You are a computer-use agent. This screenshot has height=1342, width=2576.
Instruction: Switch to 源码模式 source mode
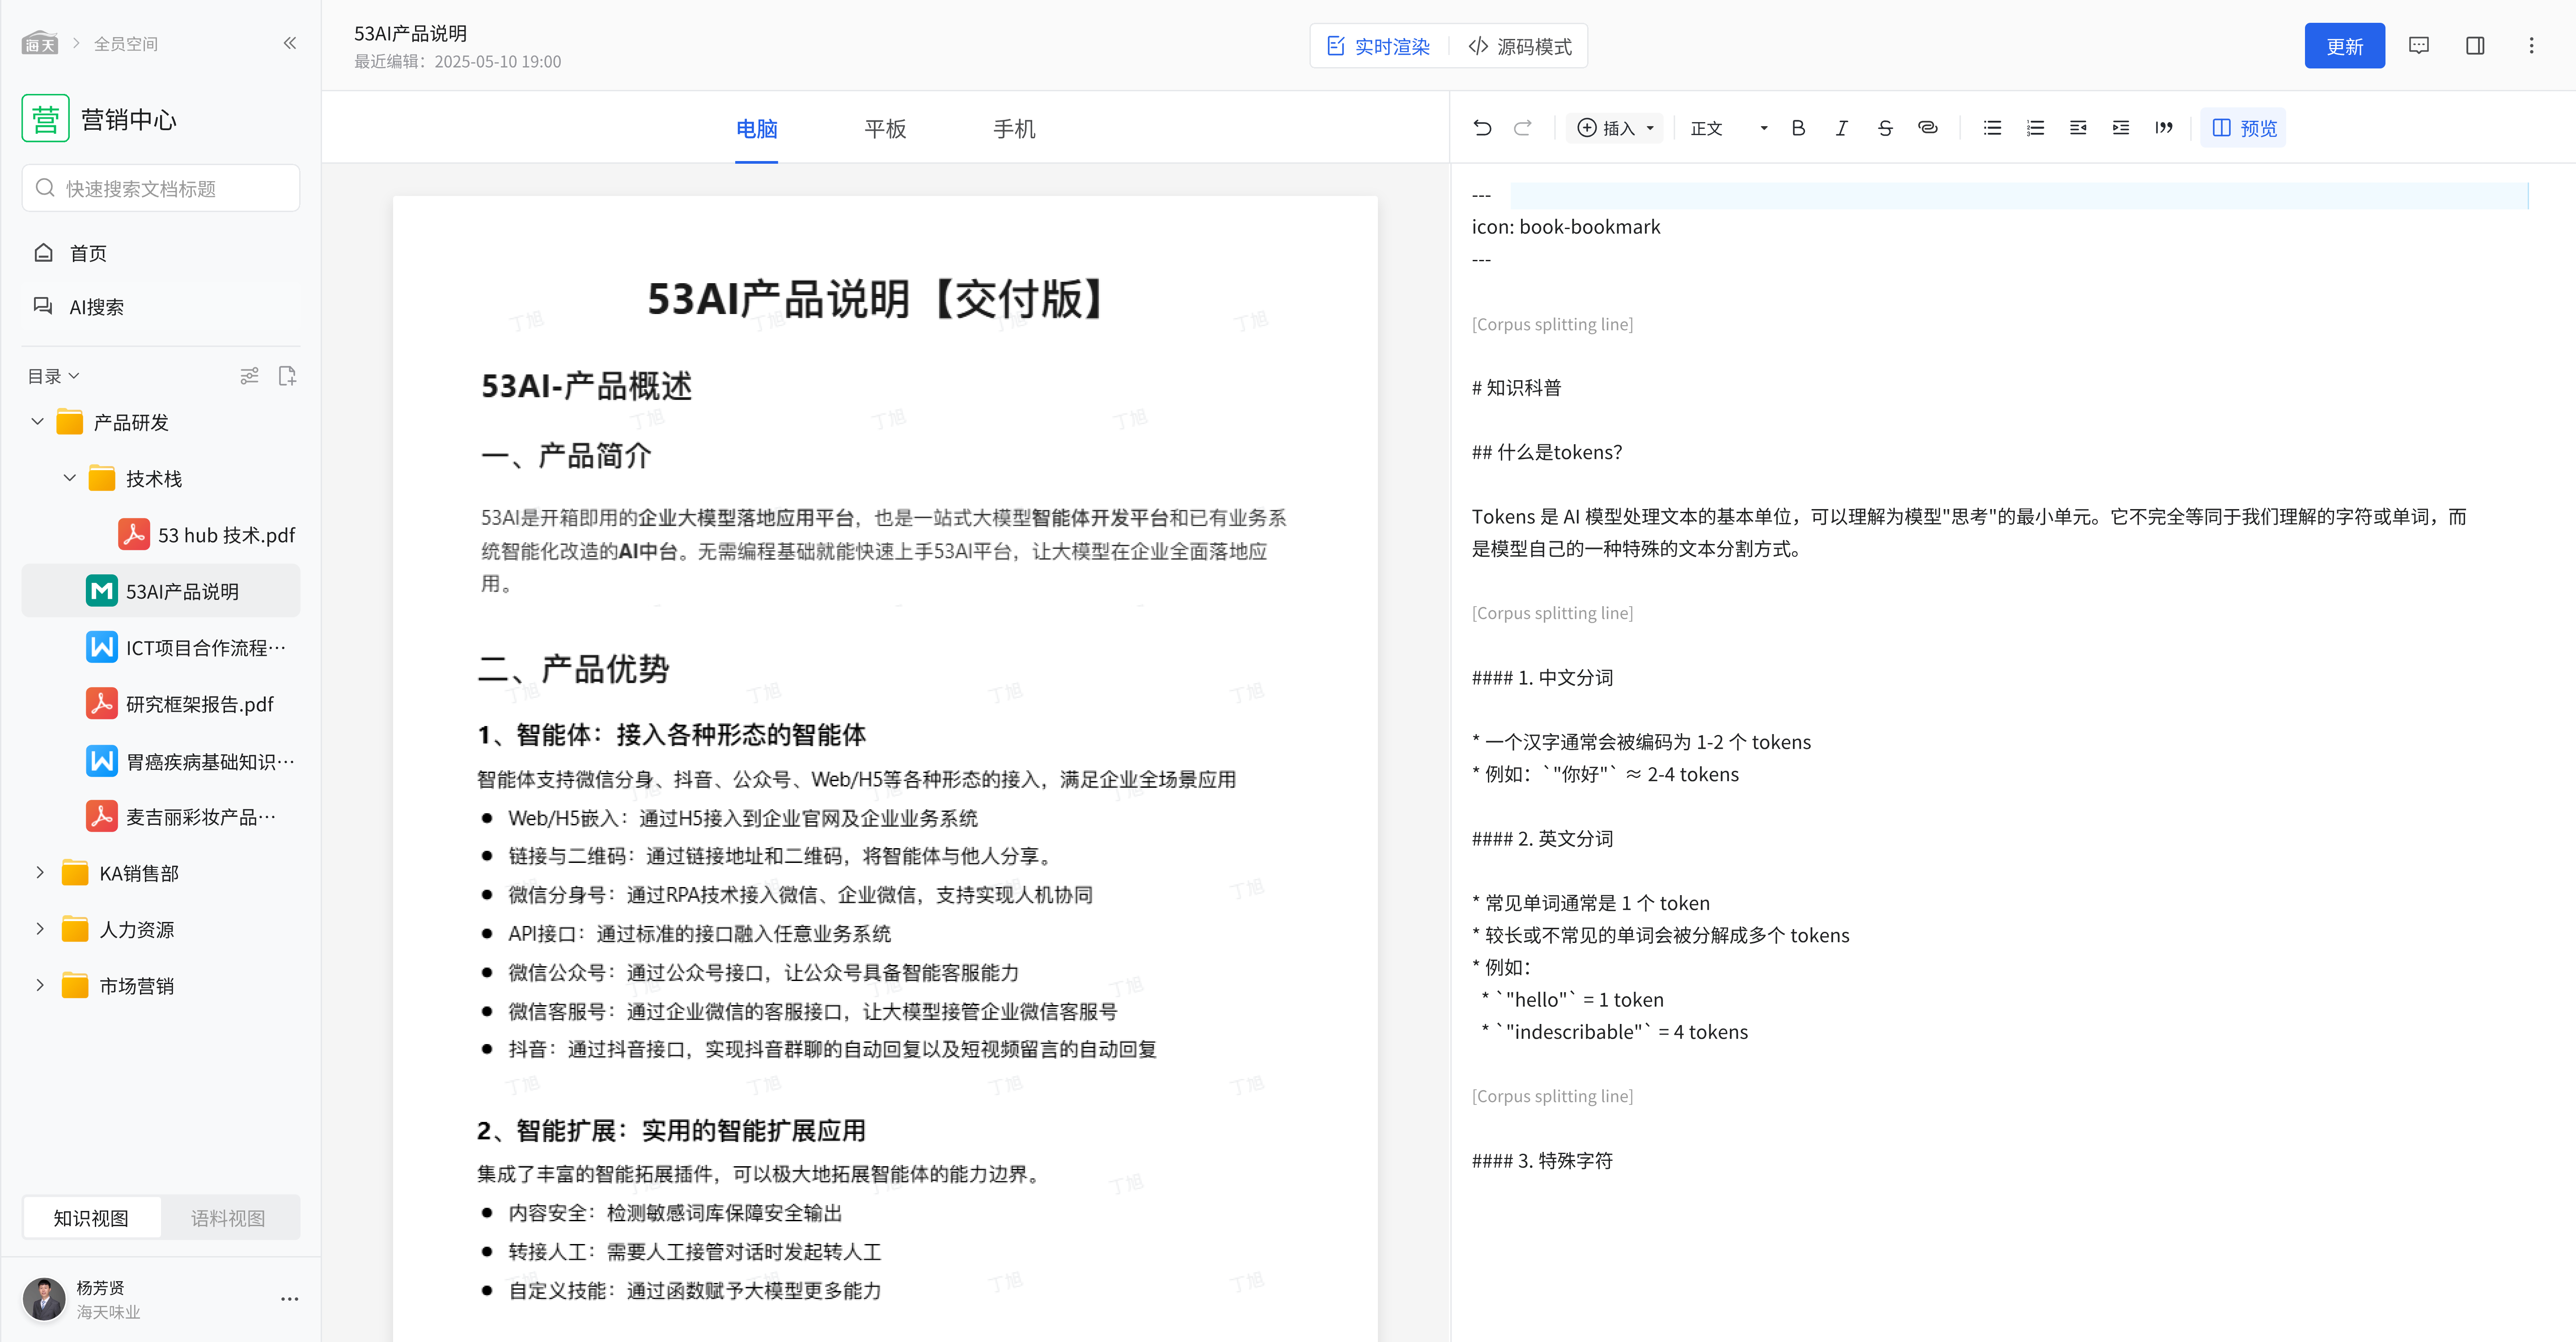pyautogui.click(x=1520, y=47)
